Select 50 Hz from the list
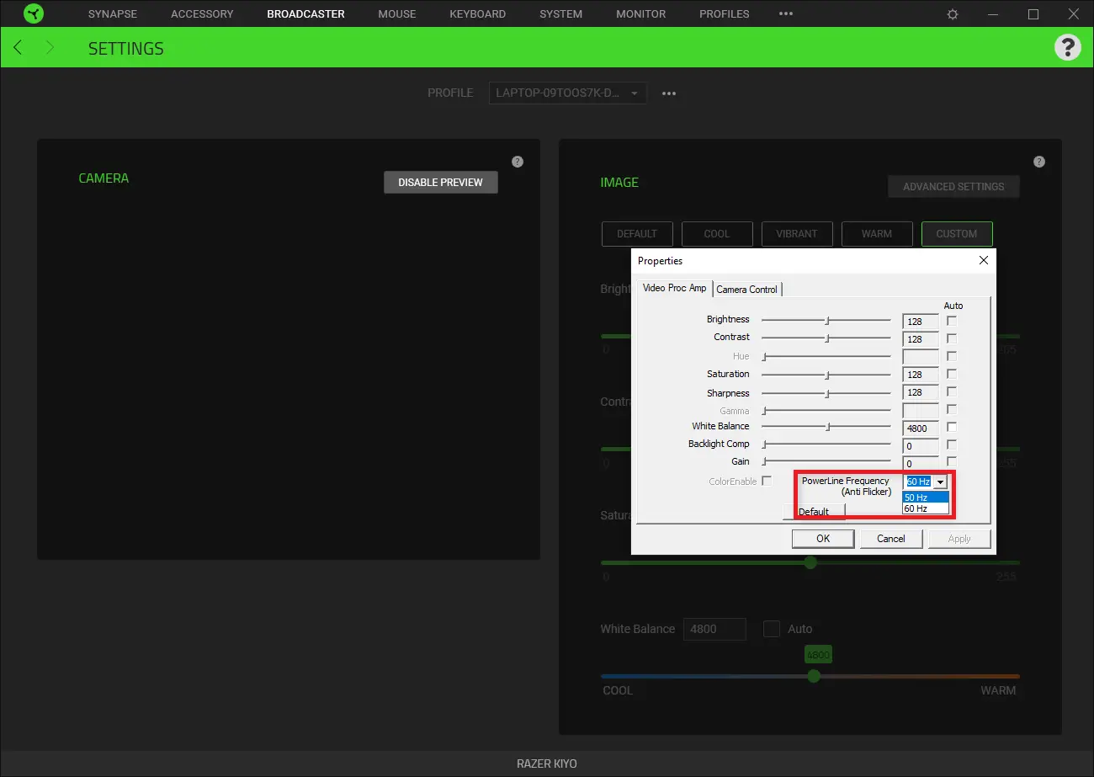 (x=925, y=498)
